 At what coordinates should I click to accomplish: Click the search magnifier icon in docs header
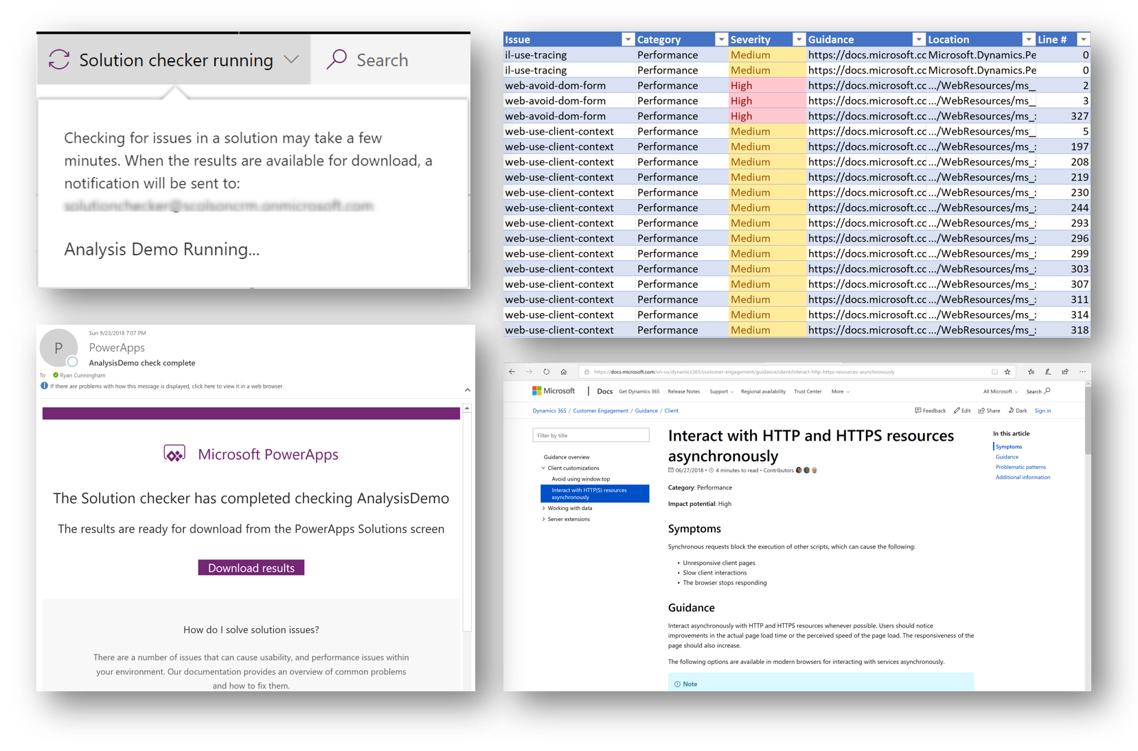[x=1047, y=391]
